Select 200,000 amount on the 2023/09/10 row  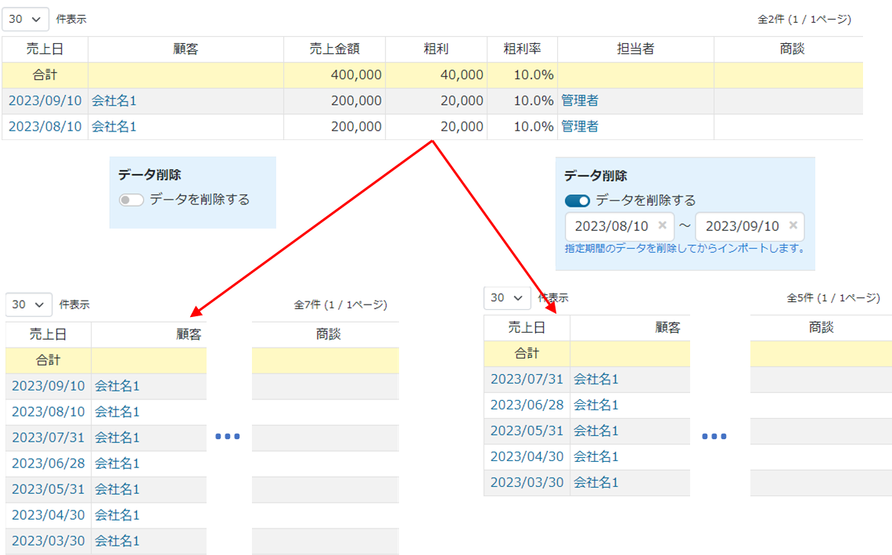coord(356,101)
